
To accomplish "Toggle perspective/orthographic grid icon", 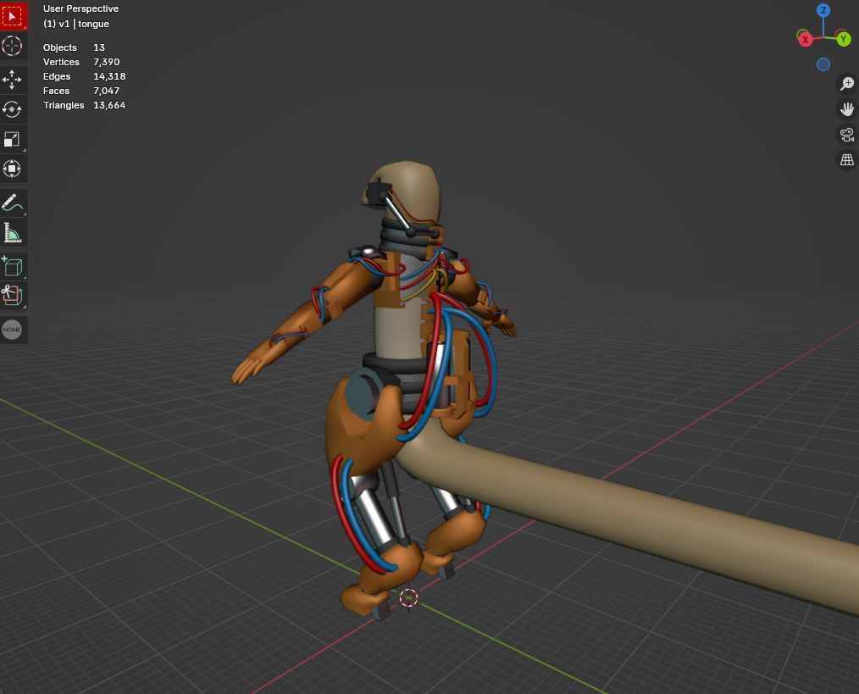I will tap(847, 160).
